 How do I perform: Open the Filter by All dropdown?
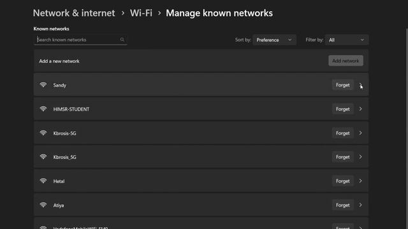[347, 39]
